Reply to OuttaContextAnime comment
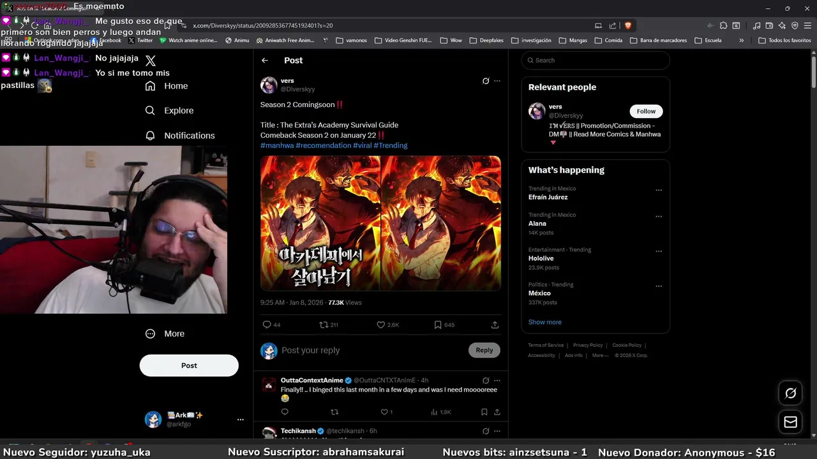 [285, 412]
